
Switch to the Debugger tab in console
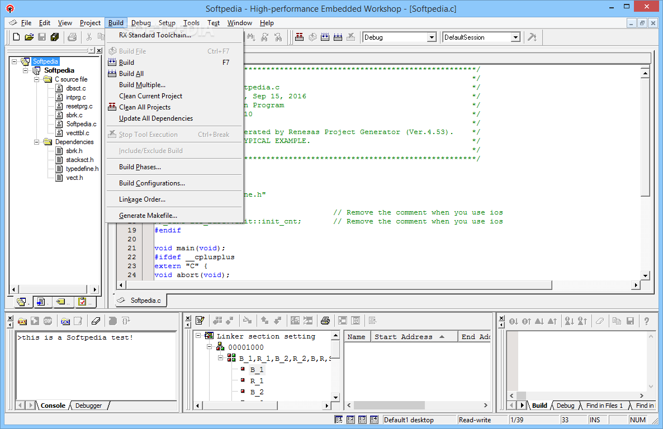pyautogui.click(x=89, y=406)
